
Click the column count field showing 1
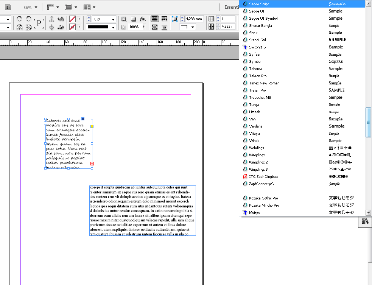(x=228, y=19)
